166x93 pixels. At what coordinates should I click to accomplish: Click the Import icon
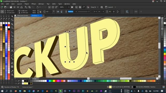point(49,7)
